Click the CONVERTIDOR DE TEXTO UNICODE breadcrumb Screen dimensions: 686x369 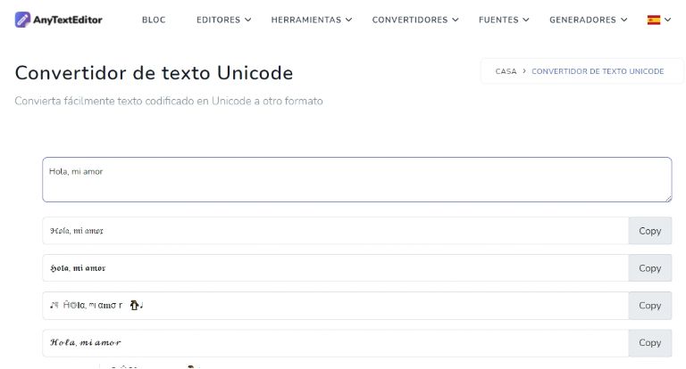598,71
